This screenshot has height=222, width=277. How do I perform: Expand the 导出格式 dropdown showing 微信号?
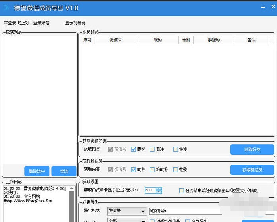127,211
